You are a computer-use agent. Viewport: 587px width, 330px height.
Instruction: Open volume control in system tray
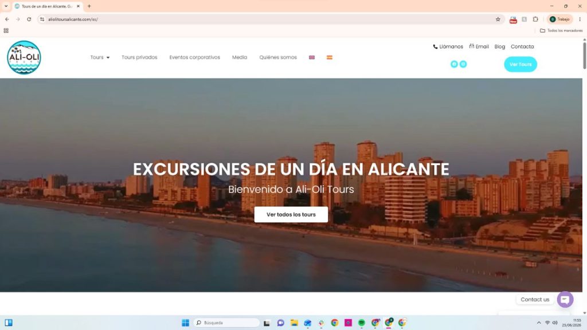[x=555, y=323]
